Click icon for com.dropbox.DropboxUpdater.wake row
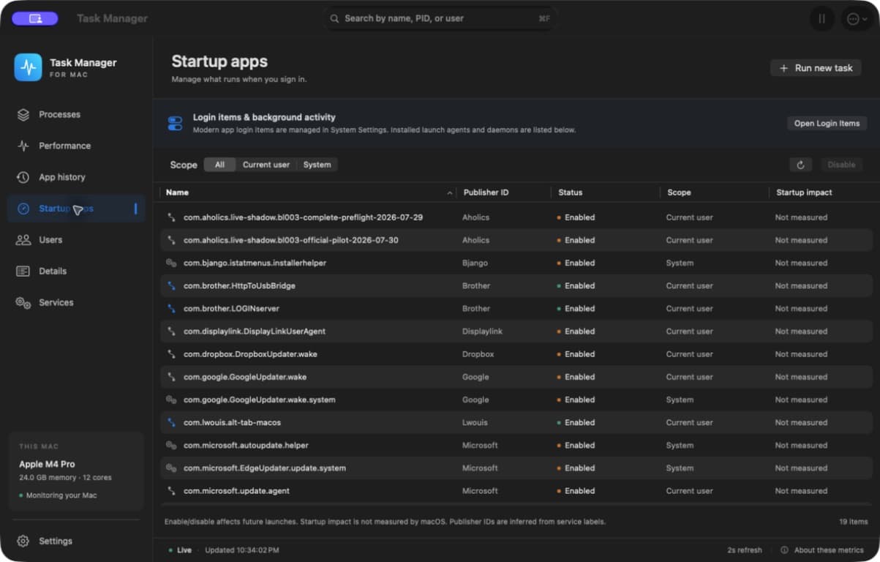The image size is (880, 562). pos(171,354)
